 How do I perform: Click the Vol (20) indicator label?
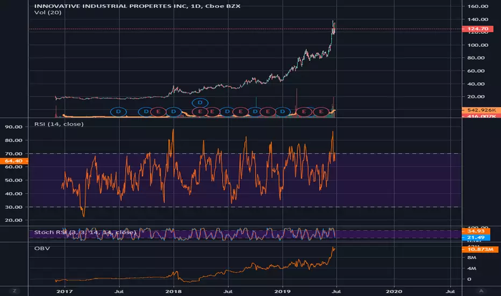[x=48, y=12]
